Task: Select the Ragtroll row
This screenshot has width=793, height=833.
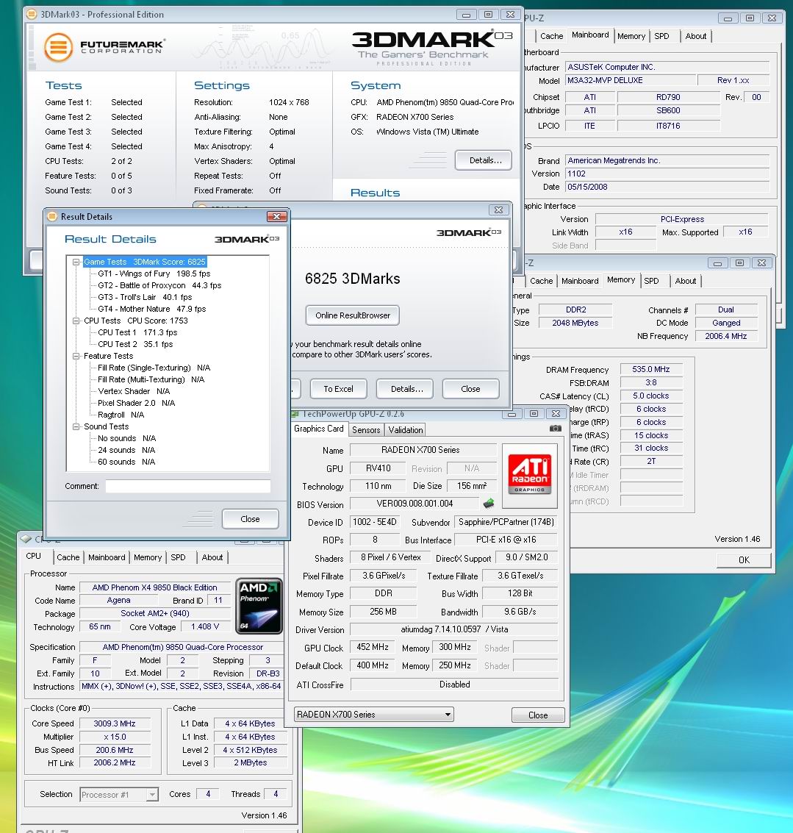Action: pyautogui.click(x=121, y=415)
